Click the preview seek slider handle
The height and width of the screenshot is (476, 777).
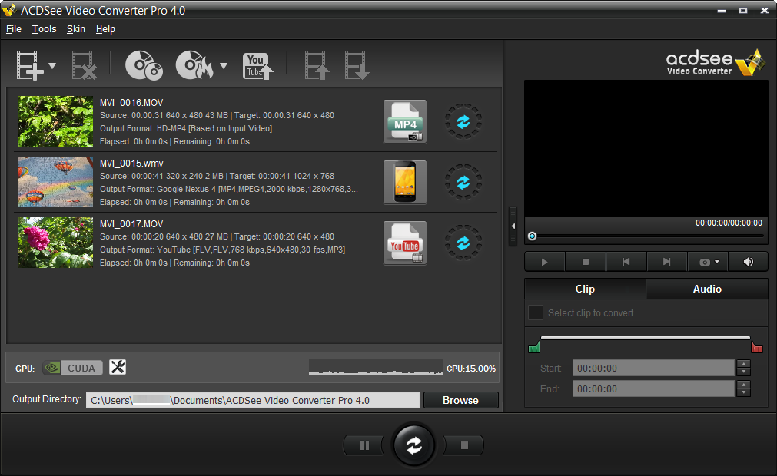pos(532,236)
